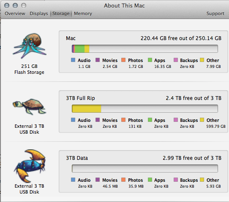Viewport: 229px width, 202px height.
Task: Click the '46.5 MB' Movies value
Action: point(110,186)
